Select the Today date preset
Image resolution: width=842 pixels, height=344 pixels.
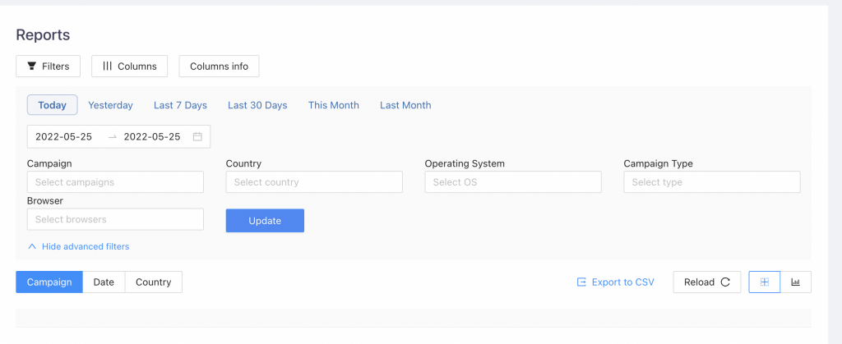53,105
